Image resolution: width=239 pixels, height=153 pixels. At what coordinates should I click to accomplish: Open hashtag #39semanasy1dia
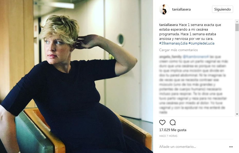click(173, 43)
